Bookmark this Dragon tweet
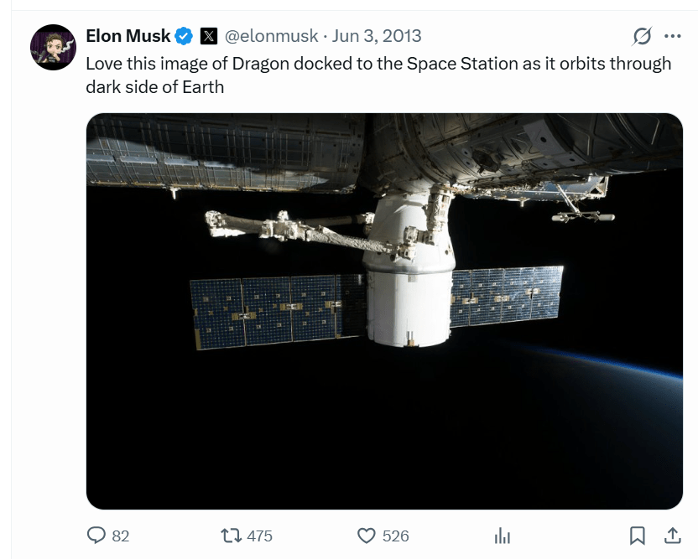The image size is (698, 559). coord(638,536)
